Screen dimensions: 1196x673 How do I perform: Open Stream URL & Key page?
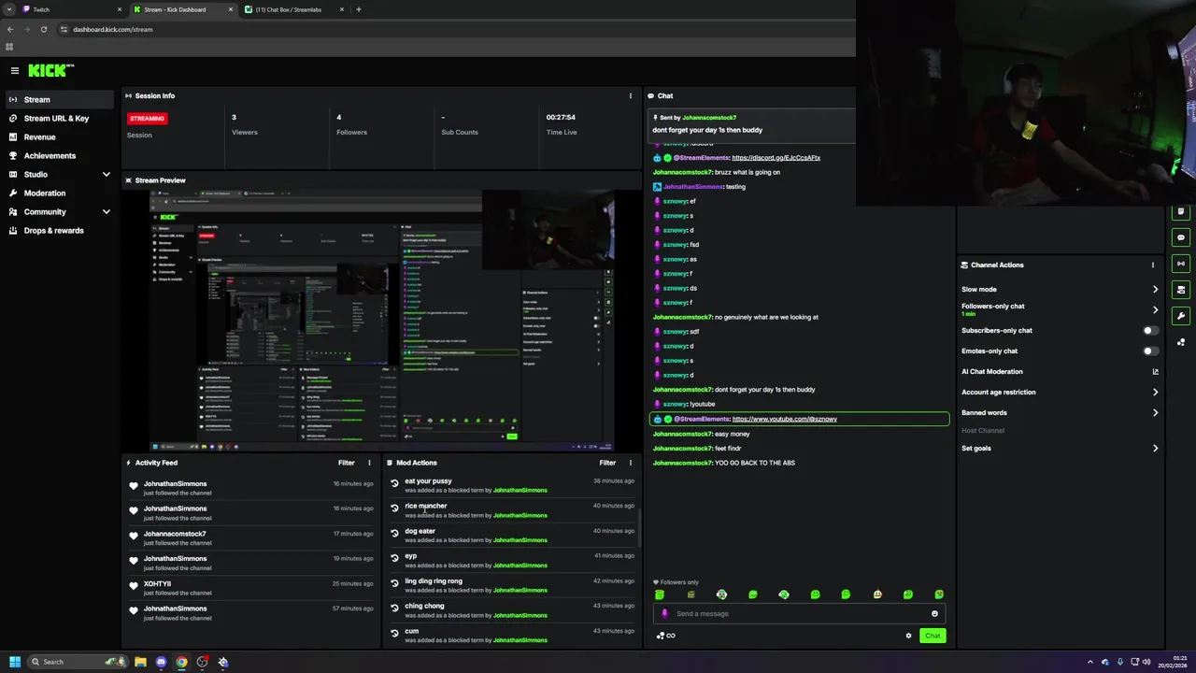click(x=59, y=118)
